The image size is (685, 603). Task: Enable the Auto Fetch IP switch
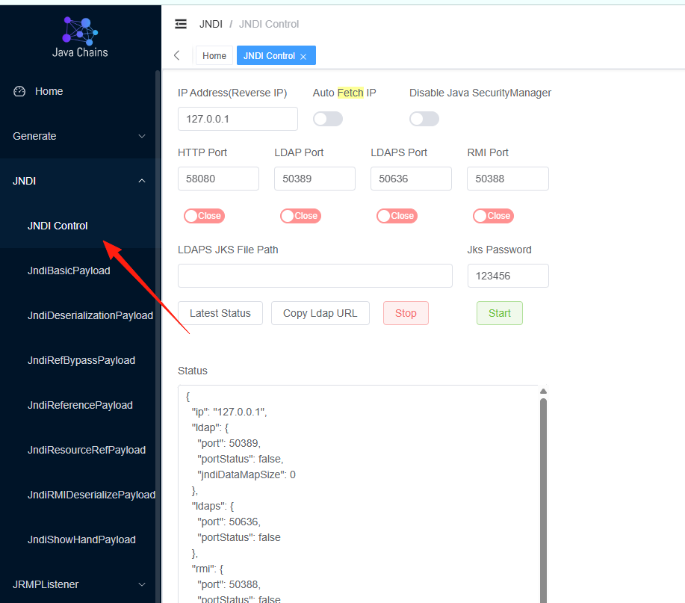click(x=328, y=119)
